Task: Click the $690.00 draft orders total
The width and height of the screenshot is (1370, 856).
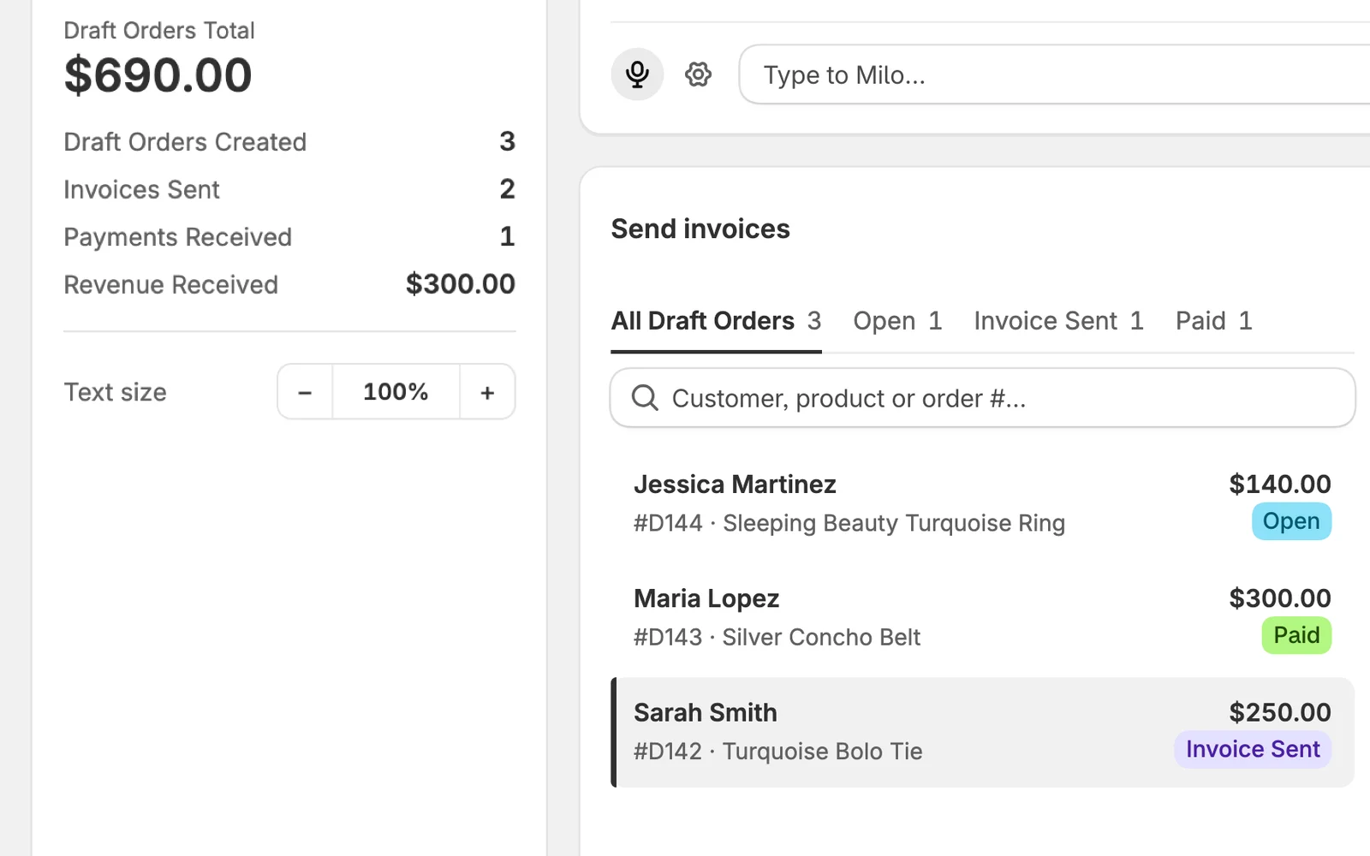Action: [158, 75]
